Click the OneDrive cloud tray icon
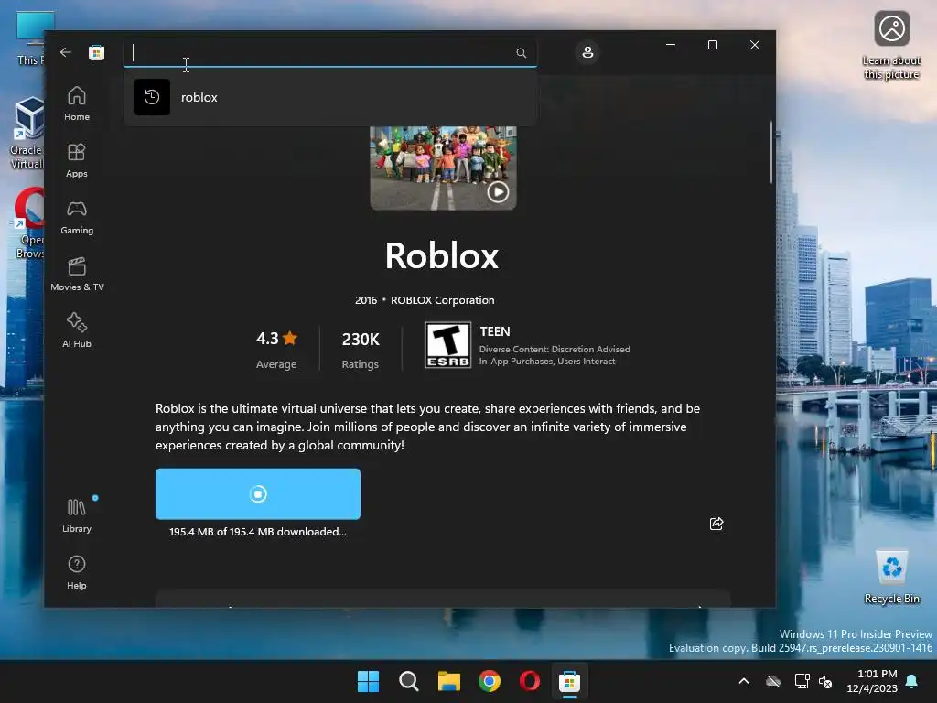 pos(773,681)
